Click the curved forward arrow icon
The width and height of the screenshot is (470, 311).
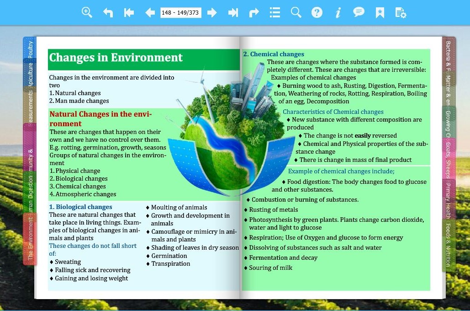tap(254, 12)
